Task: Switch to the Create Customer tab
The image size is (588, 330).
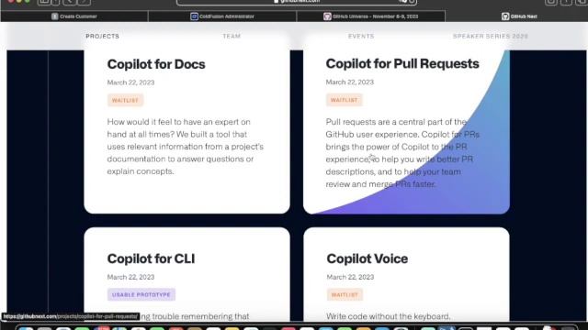Action: [x=74, y=16]
